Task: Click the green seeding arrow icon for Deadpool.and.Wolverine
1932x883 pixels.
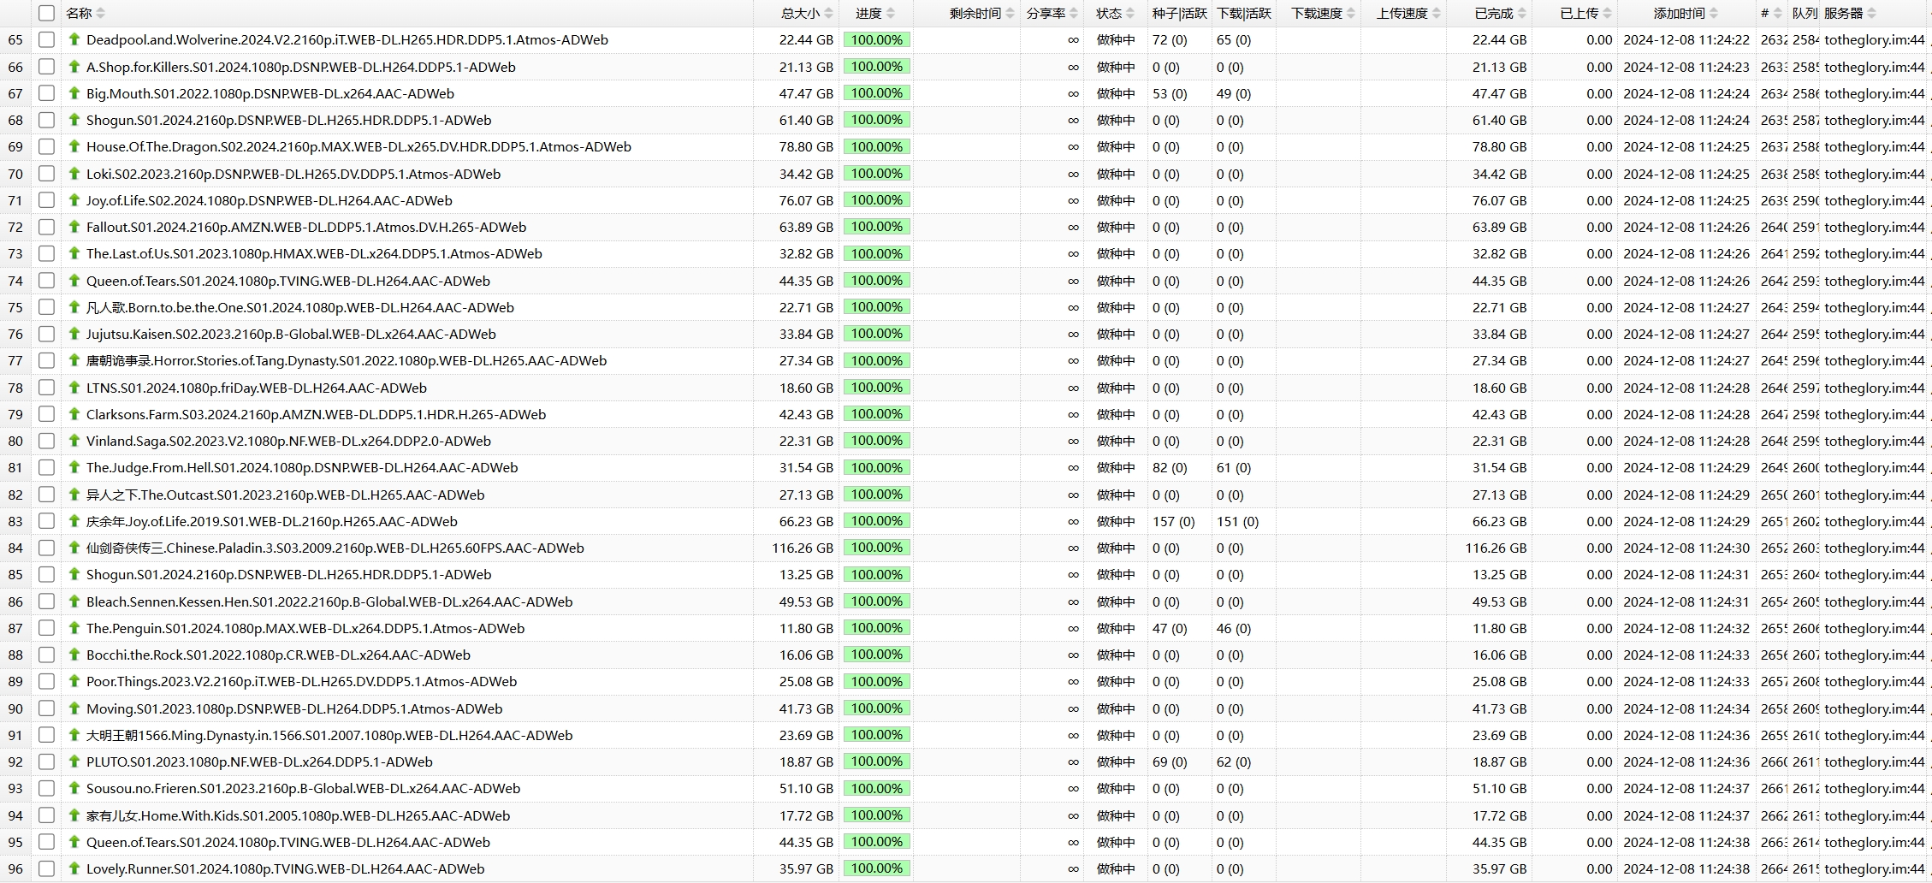Action: tap(74, 39)
